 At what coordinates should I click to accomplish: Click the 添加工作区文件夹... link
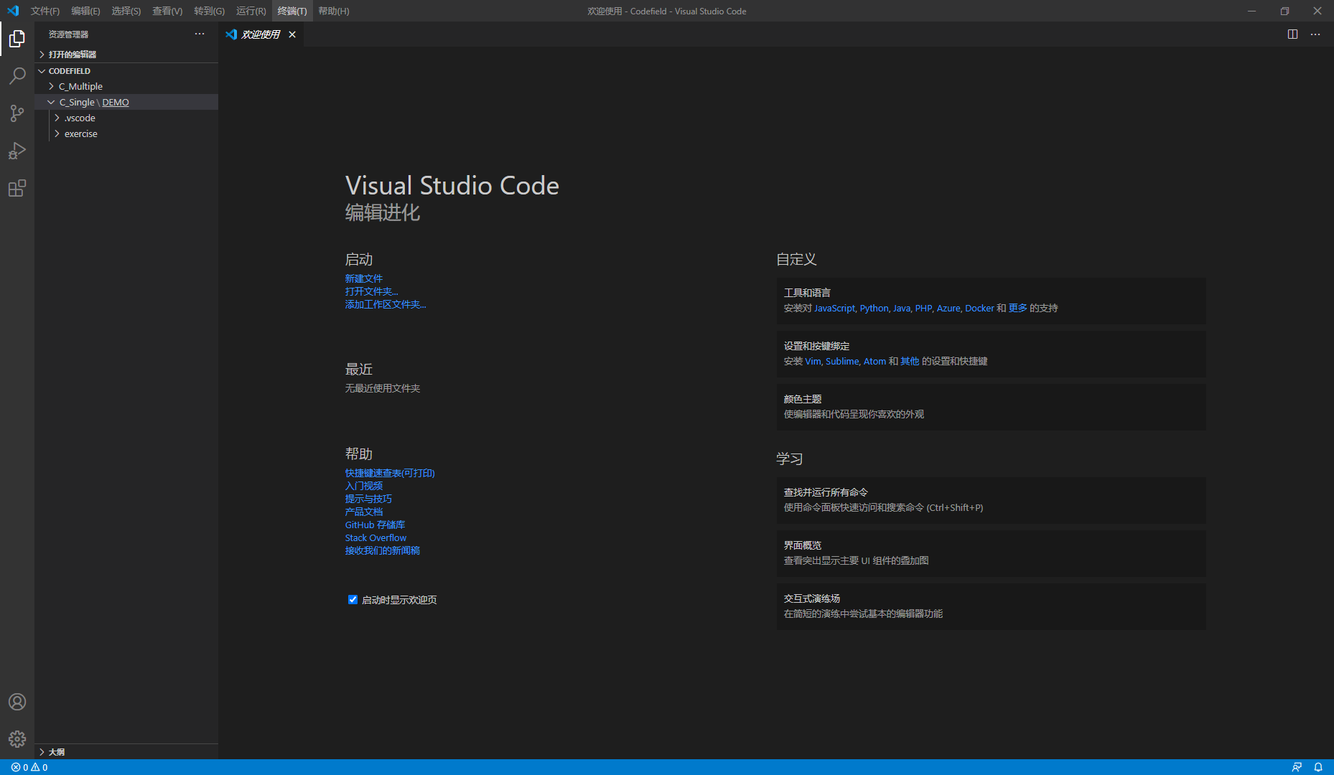[386, 304]
